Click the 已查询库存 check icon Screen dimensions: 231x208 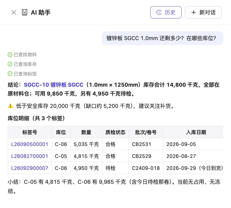[x=10, y=64]
